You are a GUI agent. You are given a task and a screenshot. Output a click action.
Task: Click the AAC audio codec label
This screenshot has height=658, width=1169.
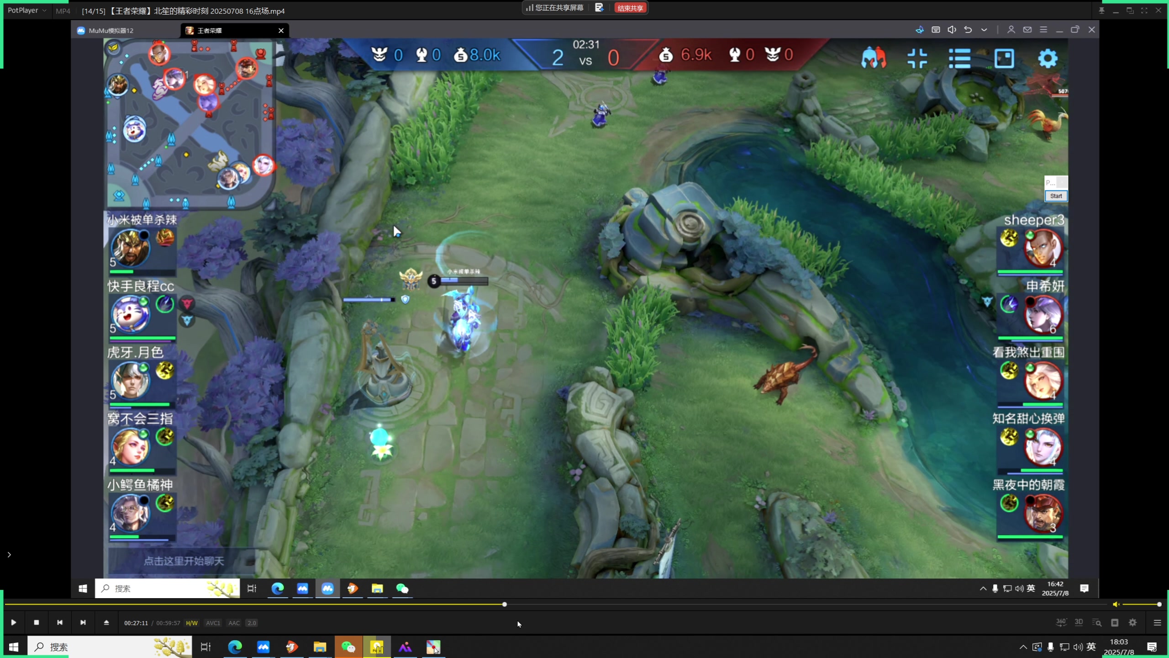click(234, 623)
